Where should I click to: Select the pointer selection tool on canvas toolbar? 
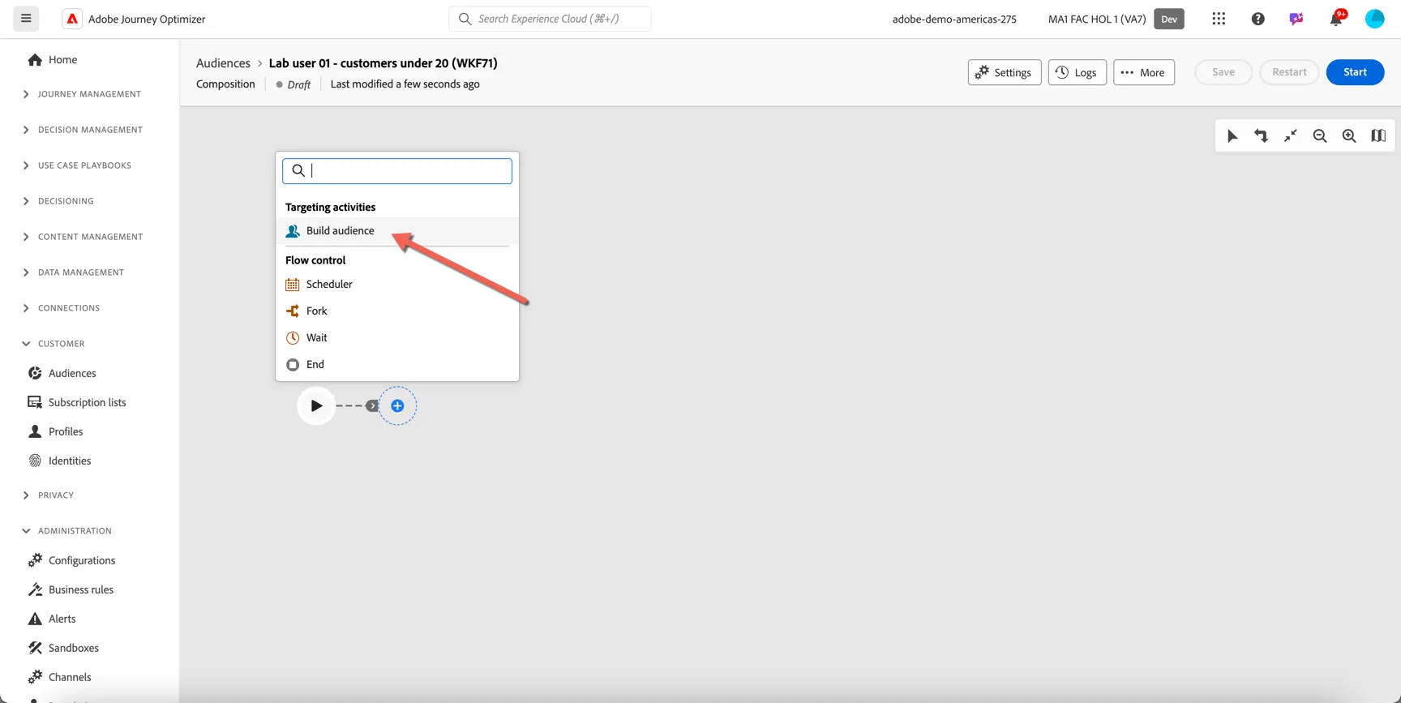(1232, 136)
